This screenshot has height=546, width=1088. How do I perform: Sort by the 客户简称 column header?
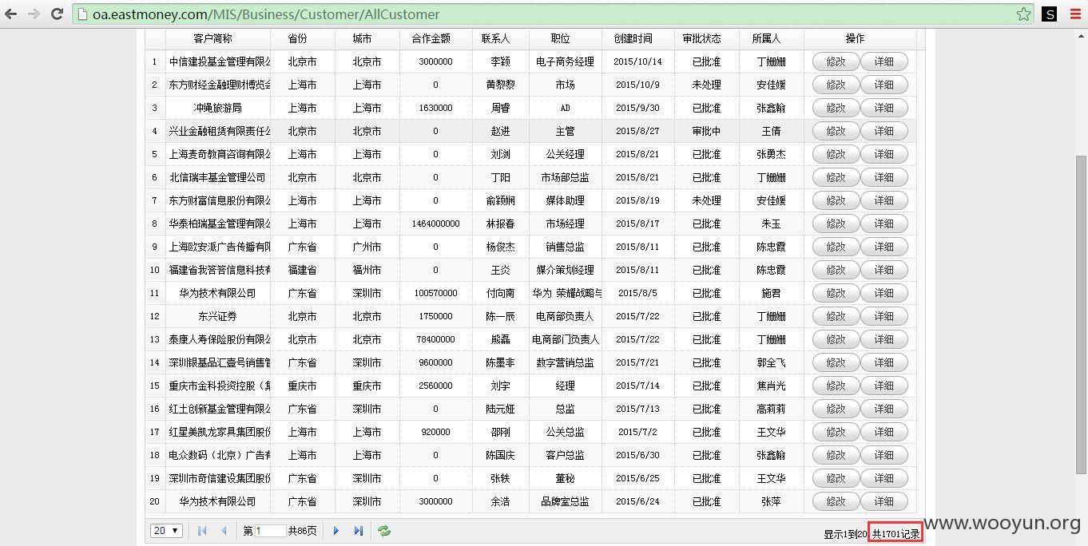pyautogui.click(x=212, y=38)
